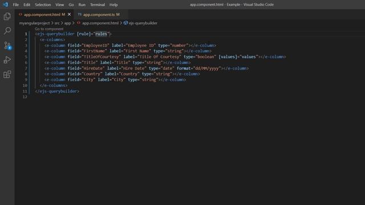365x205 pixels.
Task: Click the "EmployeeID" field value
Action: pyautogui.click(x=95, y=46)
